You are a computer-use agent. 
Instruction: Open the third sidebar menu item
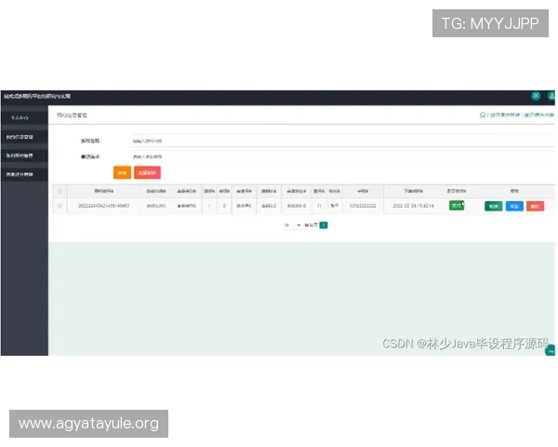point(23,156)
